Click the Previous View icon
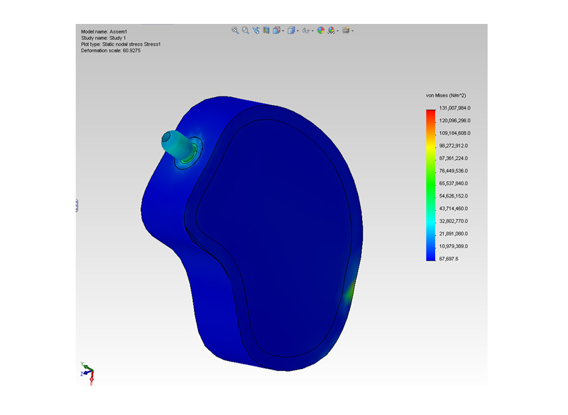This screenshot has height=415, width=568. click(256, 31)
